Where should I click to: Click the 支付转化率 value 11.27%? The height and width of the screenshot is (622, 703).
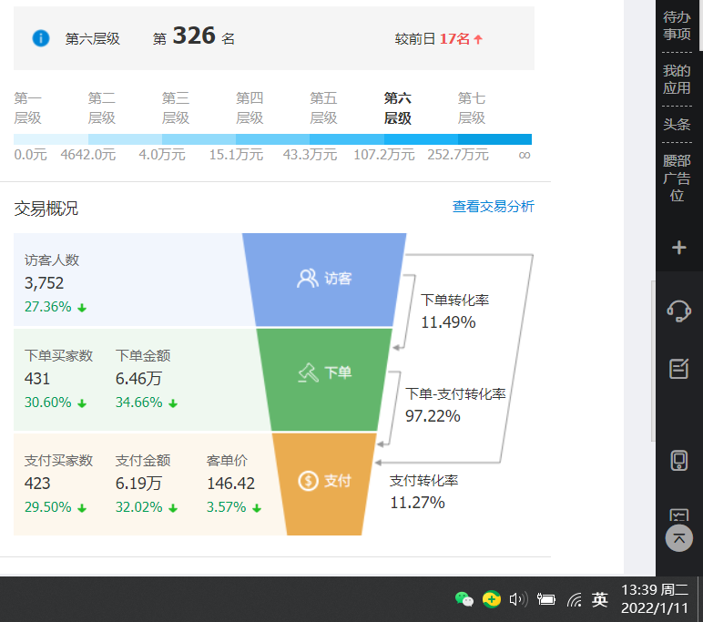pos(417,503)
